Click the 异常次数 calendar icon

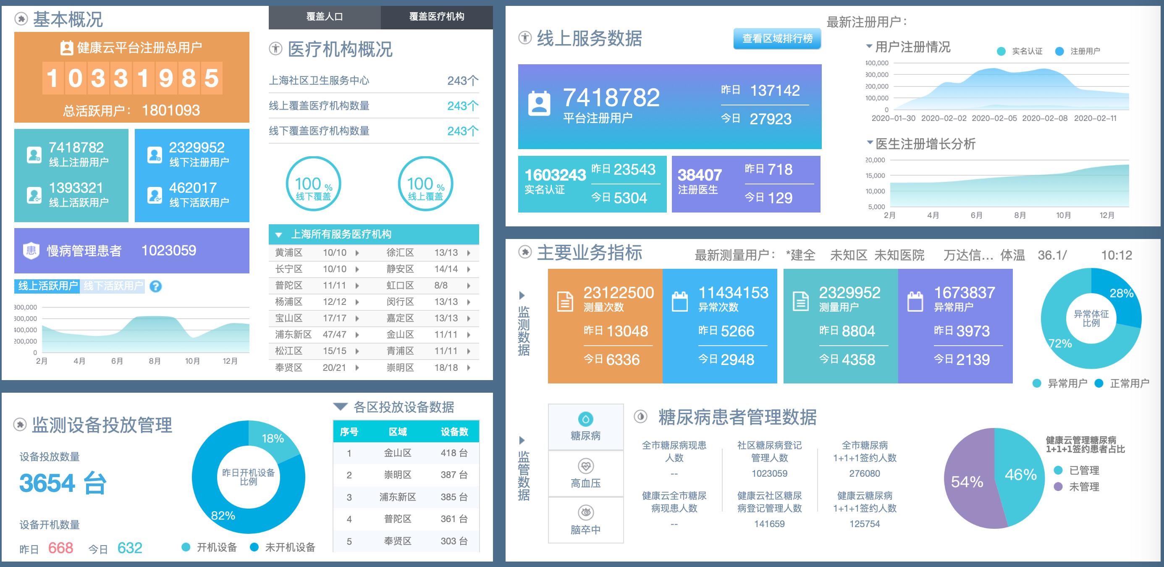[x=679, y=301]
